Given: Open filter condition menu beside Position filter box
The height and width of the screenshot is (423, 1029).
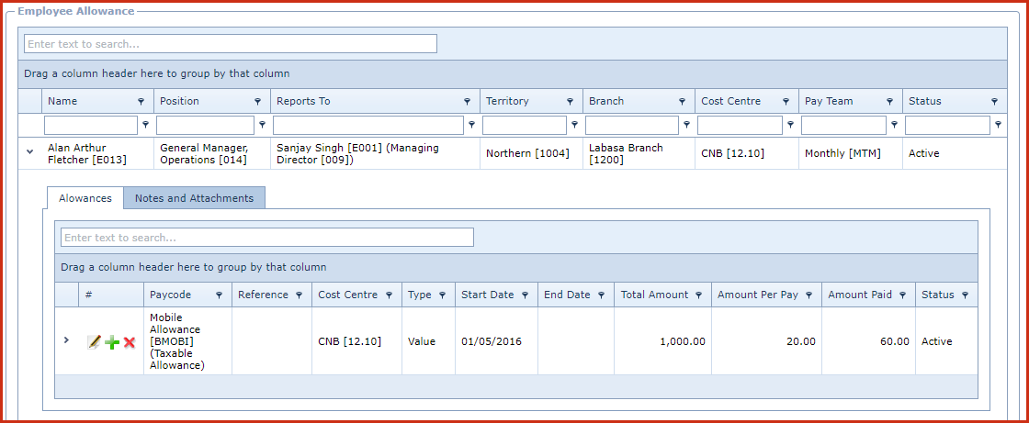Looking at the screenshot, I should coord(262,125).
